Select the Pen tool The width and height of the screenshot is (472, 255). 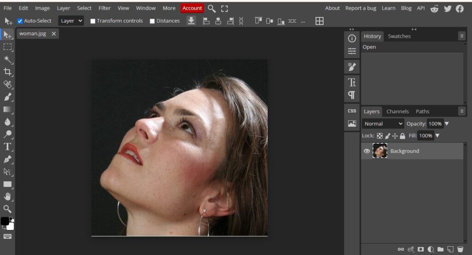[7, 159]
